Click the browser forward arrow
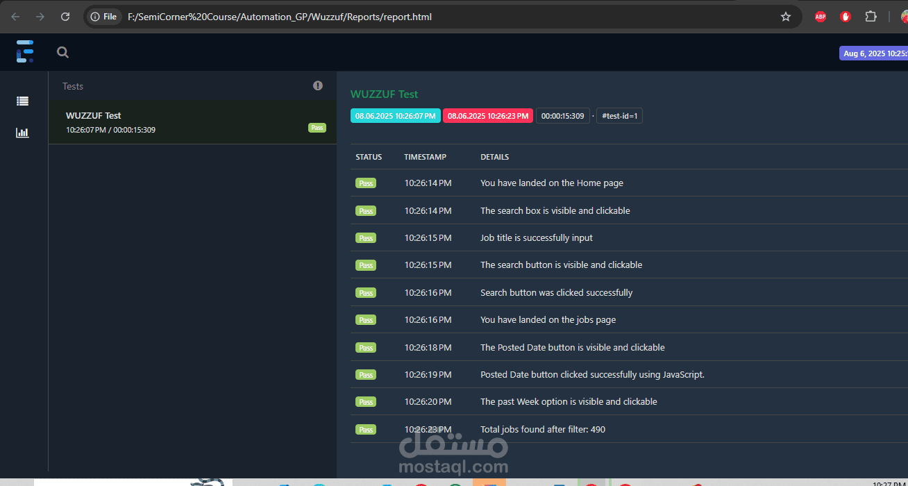This screenshot has width=908, height=486. pyautogui.click(x=40, y=17)
